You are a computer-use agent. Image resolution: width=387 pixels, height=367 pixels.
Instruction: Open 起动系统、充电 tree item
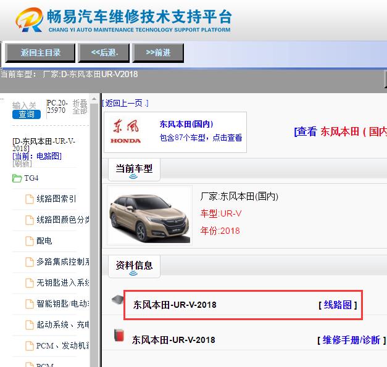coord(63,324)
